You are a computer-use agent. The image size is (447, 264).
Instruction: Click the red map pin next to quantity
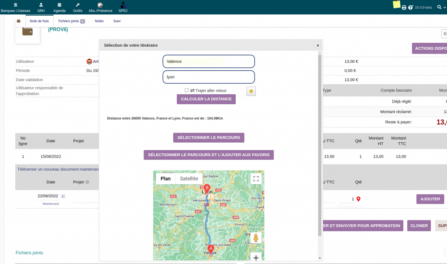[x=359, y=199]
